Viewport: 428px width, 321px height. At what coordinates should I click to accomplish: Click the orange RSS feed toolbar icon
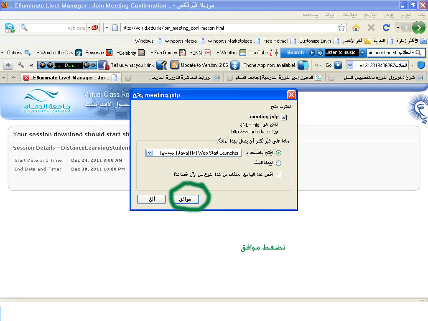(175, 65)
